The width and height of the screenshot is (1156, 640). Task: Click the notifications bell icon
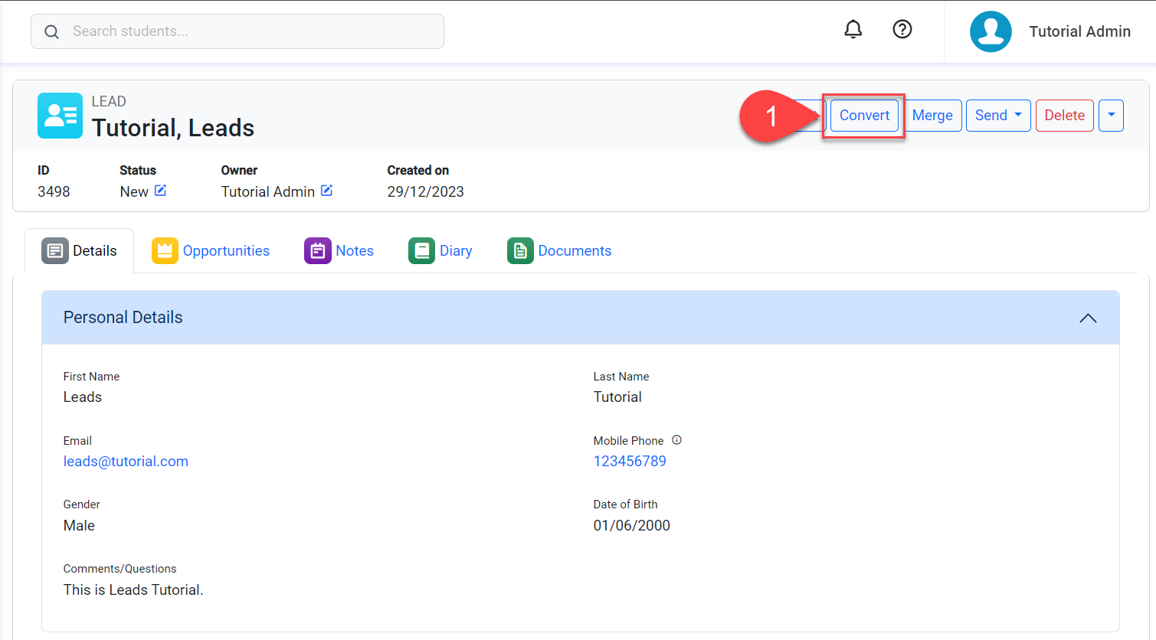853,29
